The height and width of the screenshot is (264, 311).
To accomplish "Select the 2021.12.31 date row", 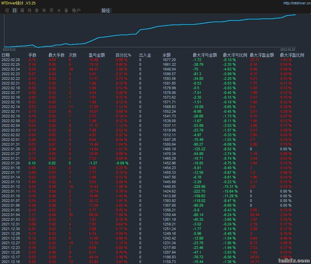I will pos(11,224).
